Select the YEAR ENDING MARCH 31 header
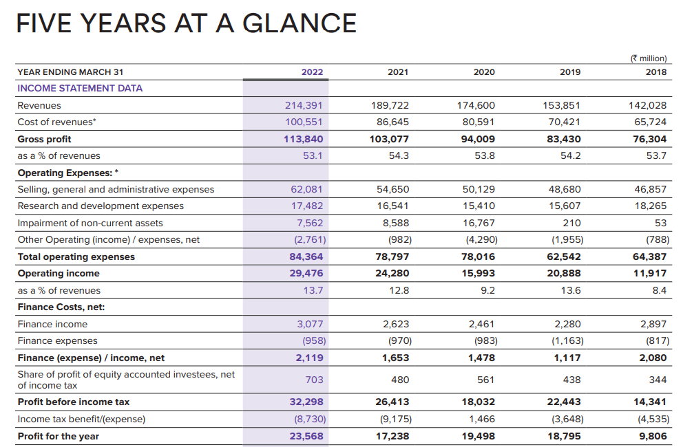This screenshot has width=683, height=447. [70, 72]
